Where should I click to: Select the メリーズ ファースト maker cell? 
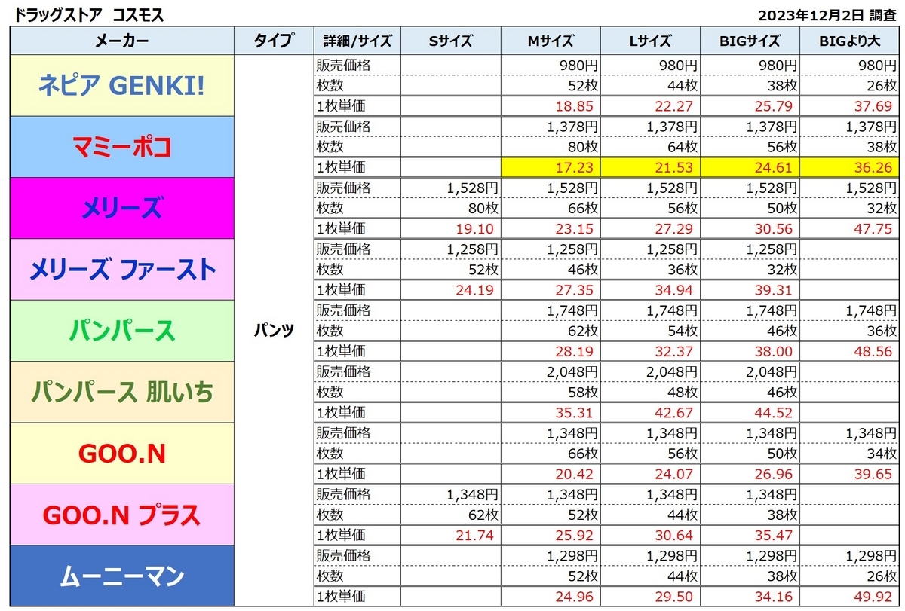121,270
